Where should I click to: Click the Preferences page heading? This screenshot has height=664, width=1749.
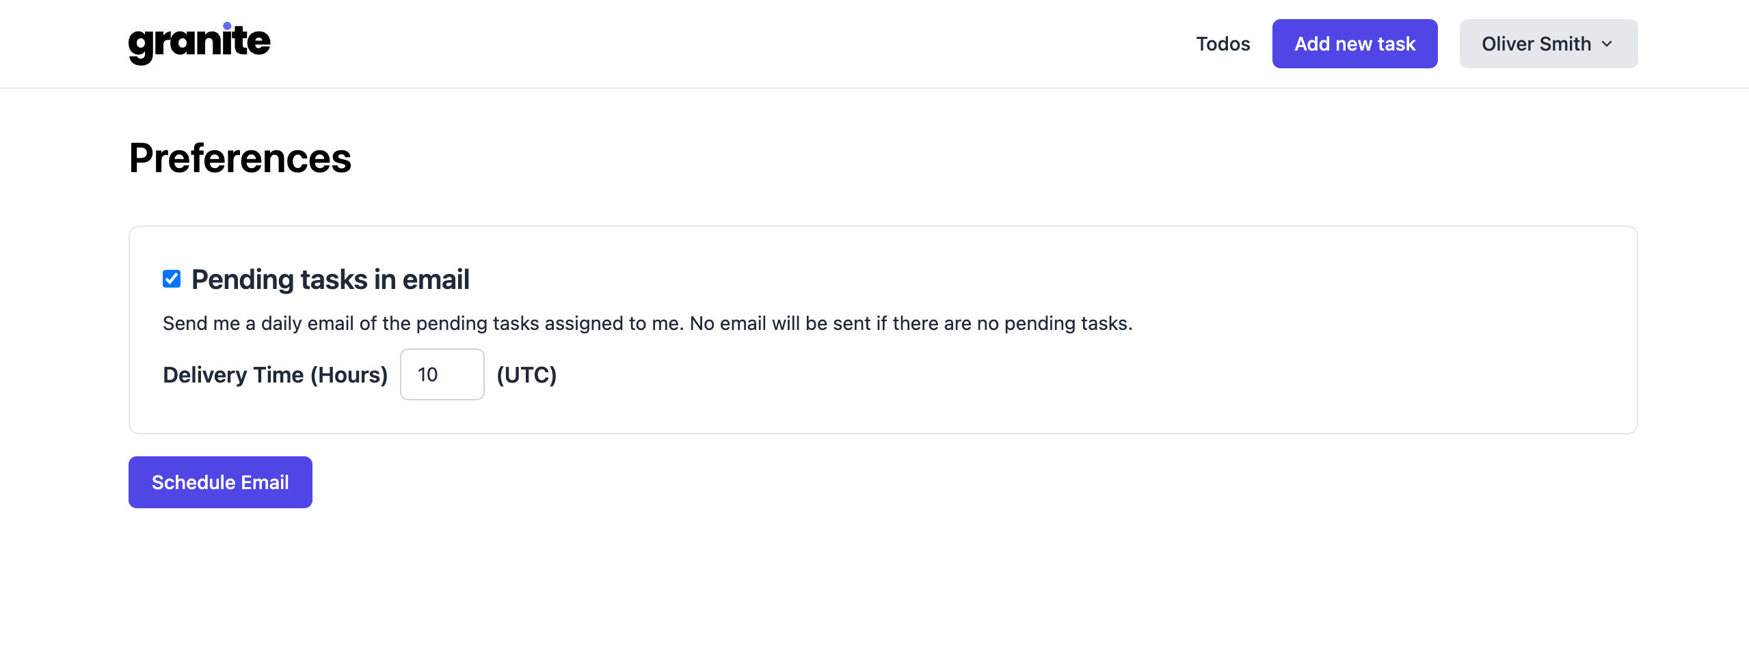coord(240,158)
